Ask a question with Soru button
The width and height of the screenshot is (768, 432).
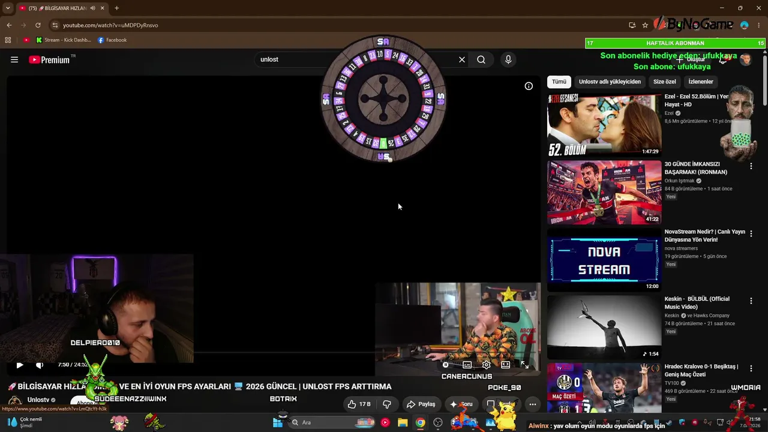(461, 404)
